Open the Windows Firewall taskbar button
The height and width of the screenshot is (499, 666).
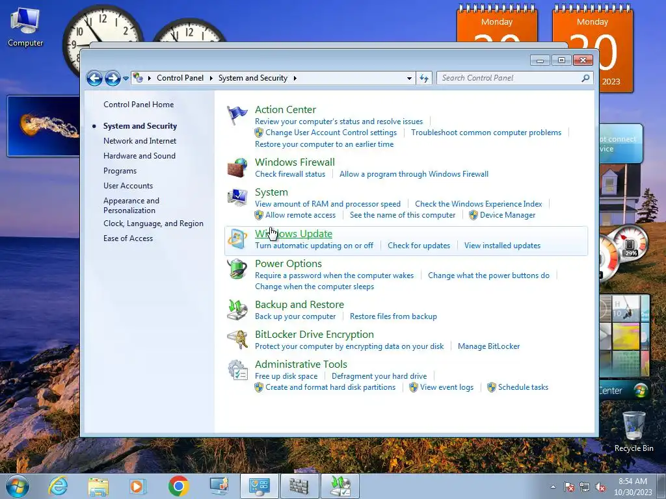[299, 486]
